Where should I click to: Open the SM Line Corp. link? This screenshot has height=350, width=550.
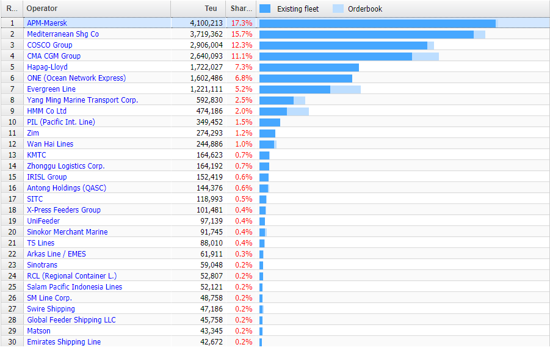[49, 298]
